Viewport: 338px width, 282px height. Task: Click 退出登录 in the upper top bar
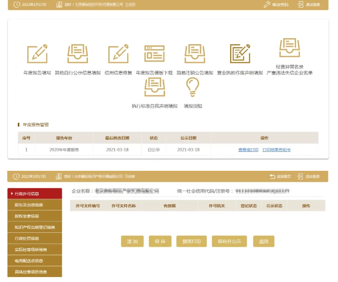309,4
